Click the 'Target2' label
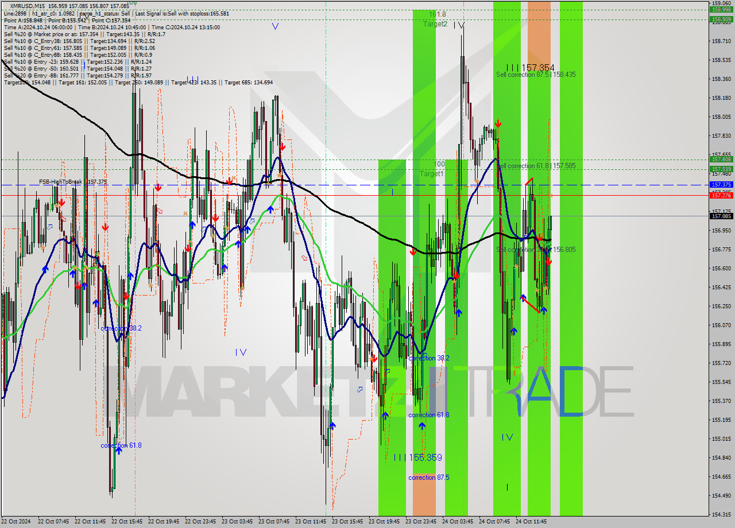Image resolution: width=735 pixels, height=528 pixels. (435, 24)
